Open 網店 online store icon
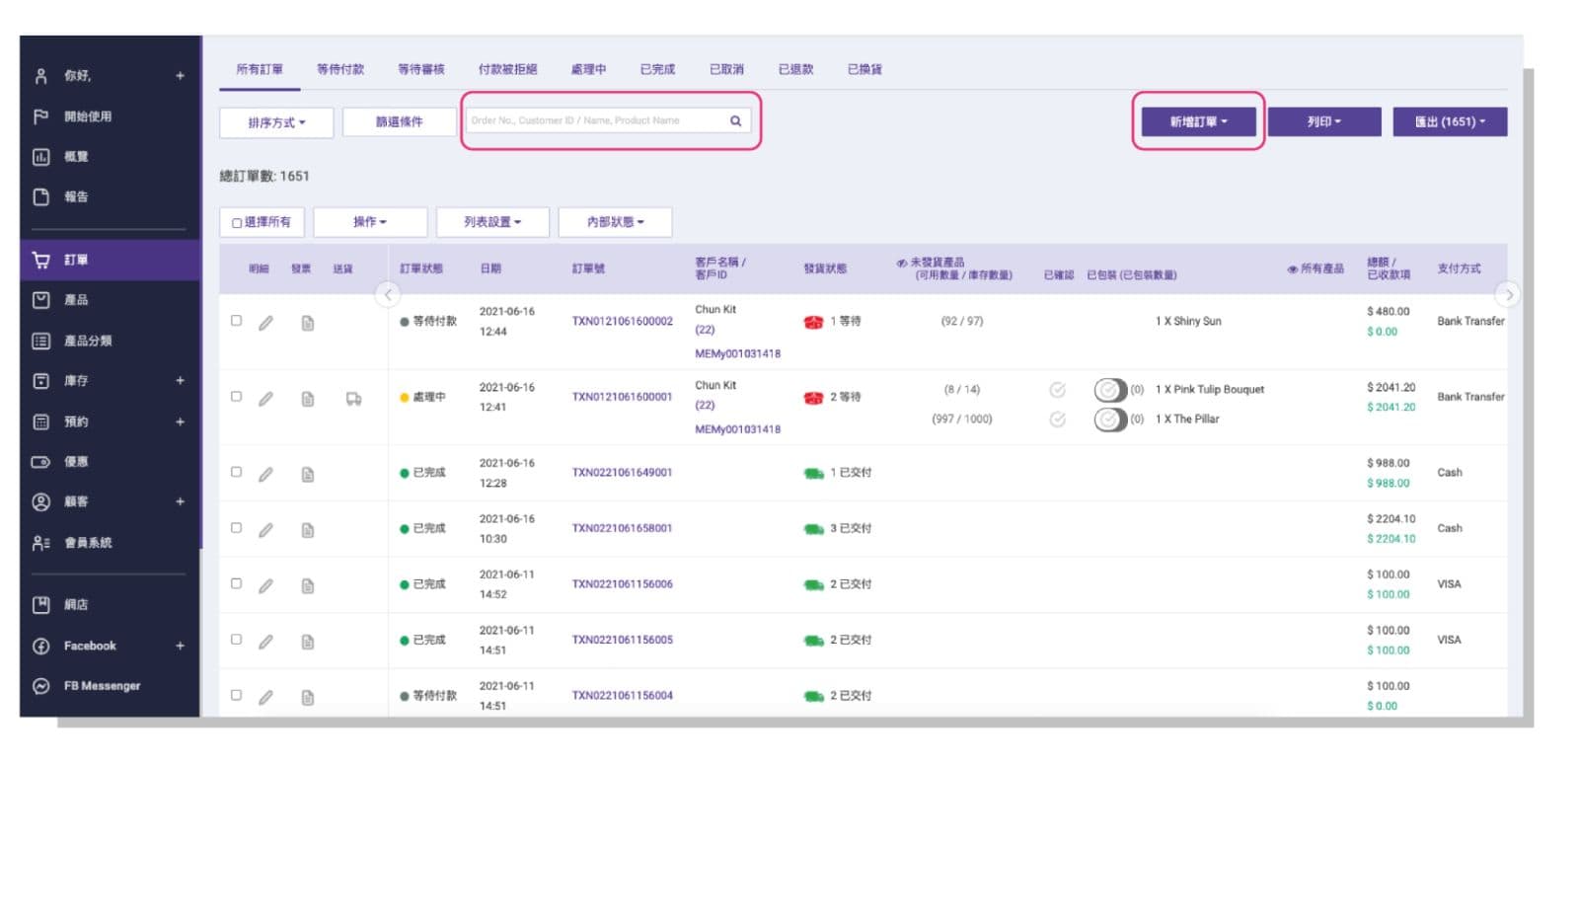This screenshot has width=1578, height=916. coord(40,605)
